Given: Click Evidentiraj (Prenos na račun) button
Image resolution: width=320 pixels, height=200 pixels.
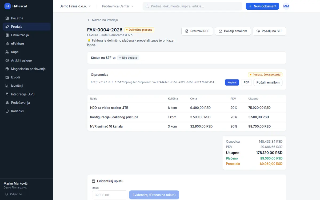Looking at the screenshot, I should pyautogui.click(x=154, y=195).
